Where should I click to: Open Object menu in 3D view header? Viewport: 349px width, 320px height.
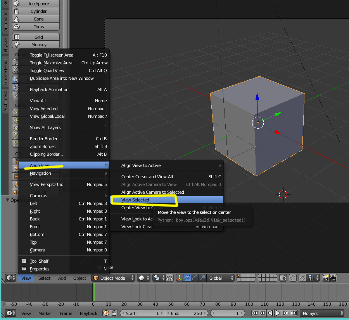[79, 278]
